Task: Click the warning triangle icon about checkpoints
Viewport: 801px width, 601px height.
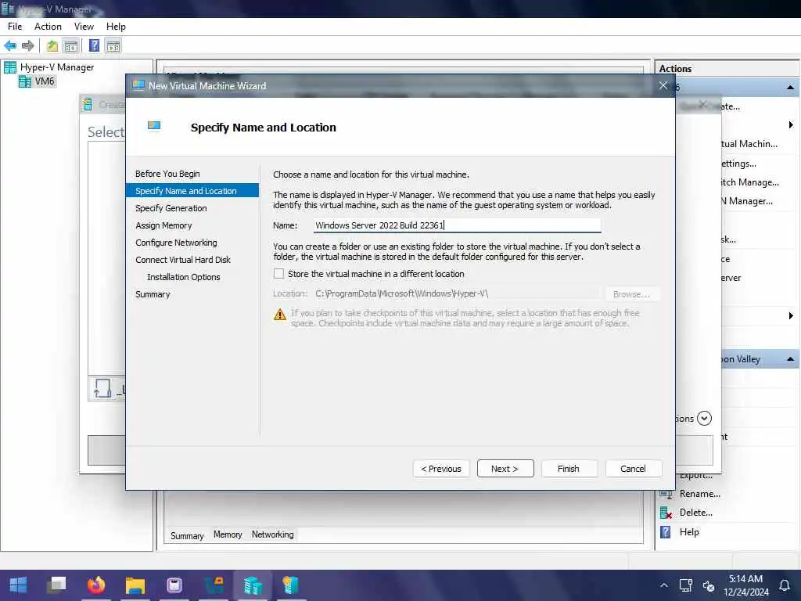Action: pyautogui.click(x=280, y=315)
